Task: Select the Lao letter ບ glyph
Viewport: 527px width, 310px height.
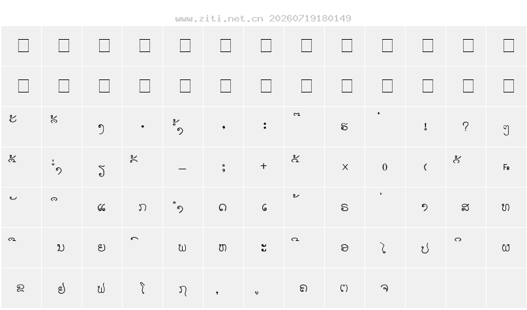Action: pos(61,247)
